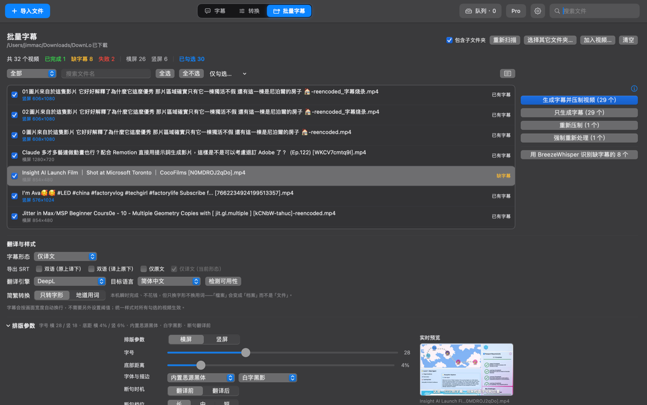The height and width of the screenshot is (405, 647).
Task: Toggle 包含子文件夹 checkbox
Action: pos(449,40)
